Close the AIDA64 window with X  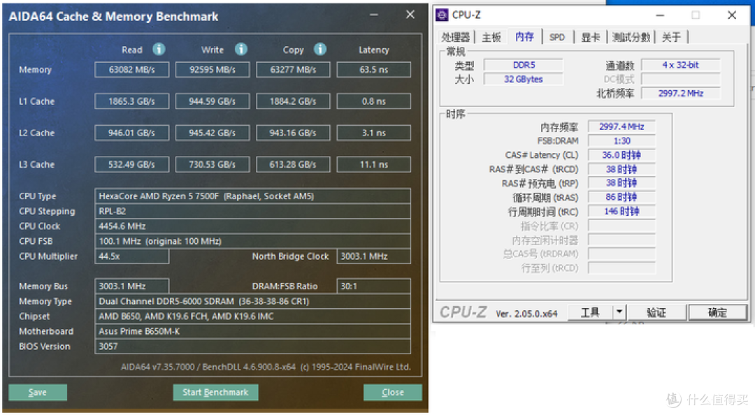pos(410,15)
